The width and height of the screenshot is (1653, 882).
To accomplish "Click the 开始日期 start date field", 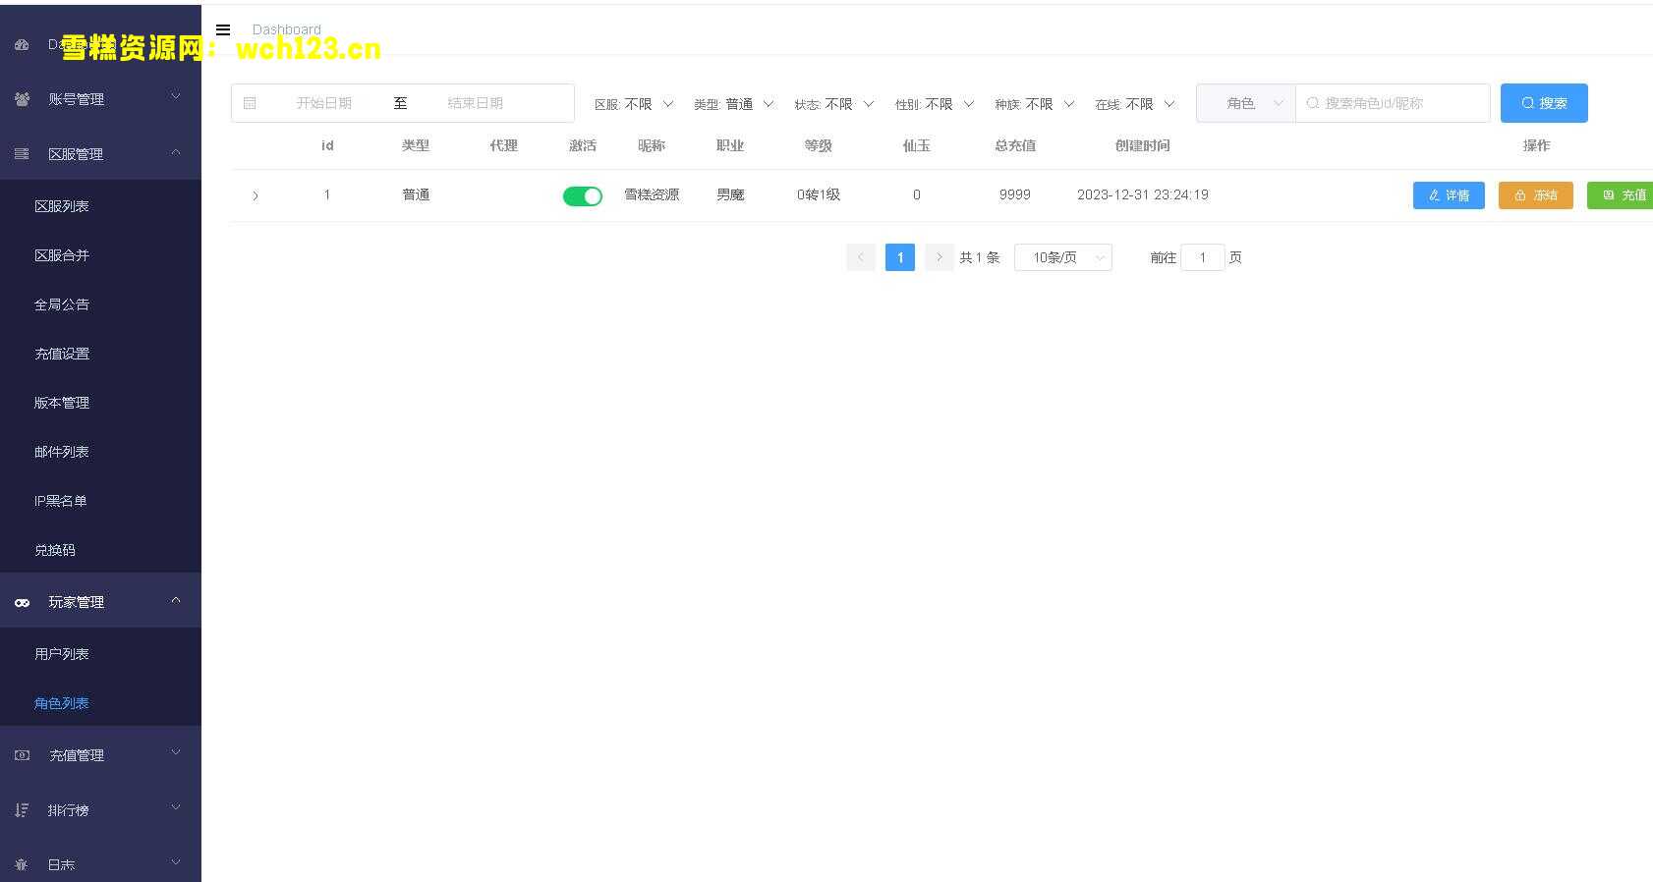I will (324, 103).
